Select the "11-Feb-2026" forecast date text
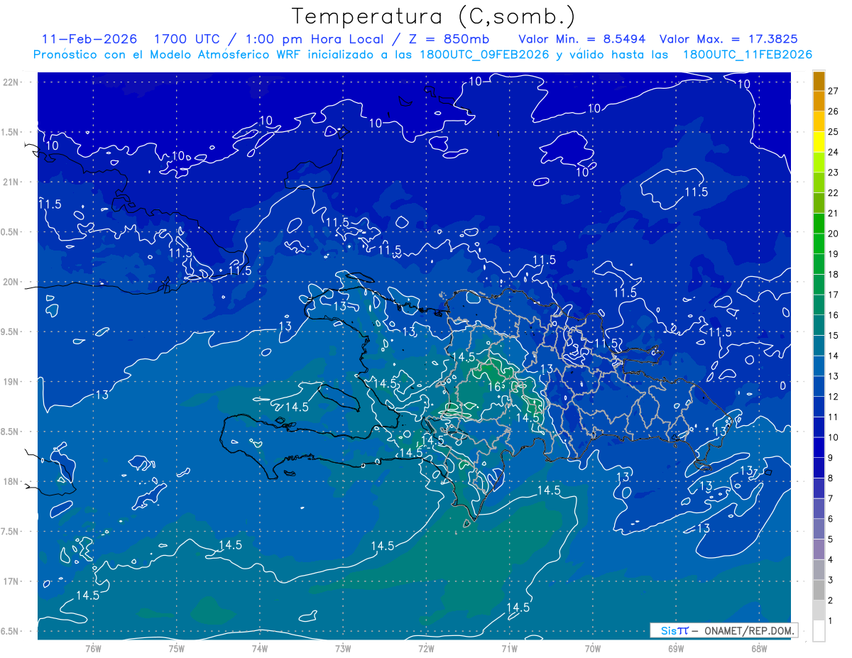 pos(88,39)
